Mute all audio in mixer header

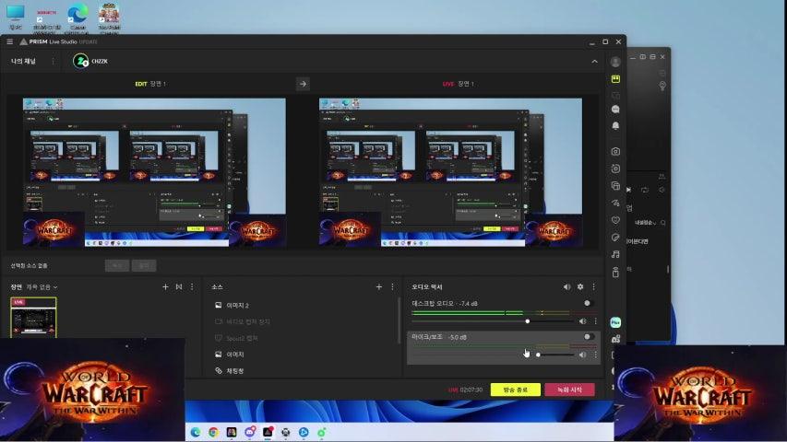point(566,286)
